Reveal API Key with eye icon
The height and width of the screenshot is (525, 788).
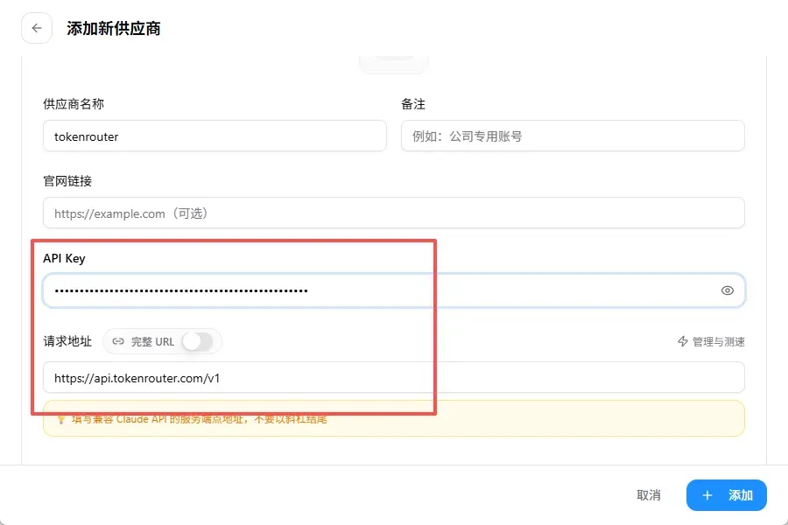[x=728, y=290]
